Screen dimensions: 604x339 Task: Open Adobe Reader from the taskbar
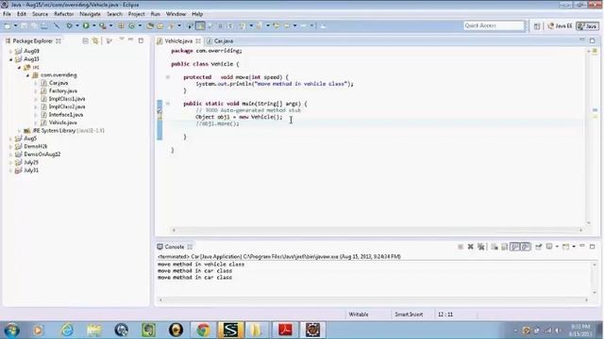285,330
